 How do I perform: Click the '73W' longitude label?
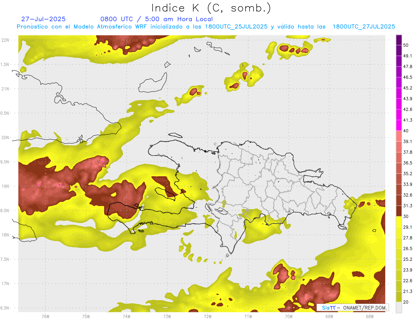(x=167, y=316)
